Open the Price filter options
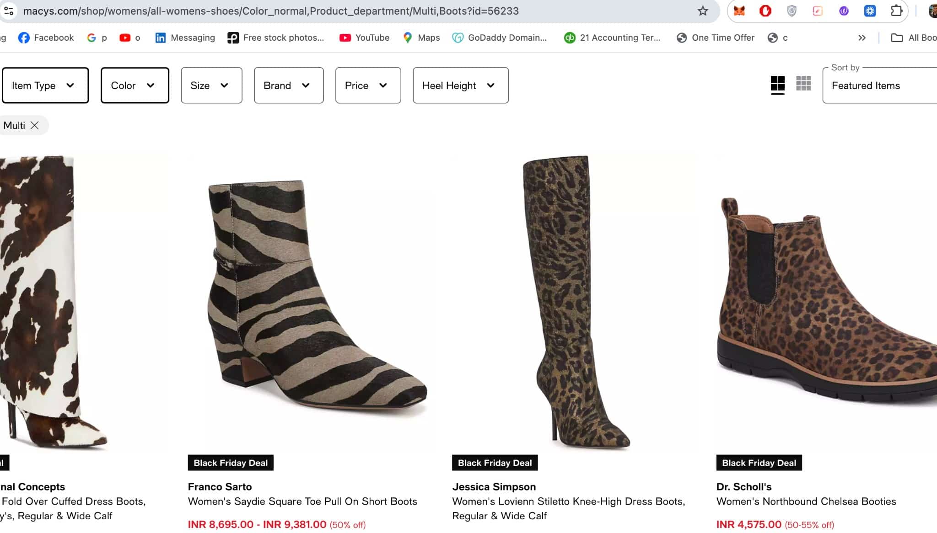 tap(367, 85)
